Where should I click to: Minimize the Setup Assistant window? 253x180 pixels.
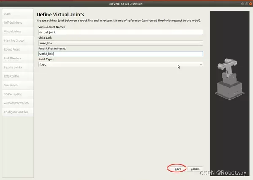click(x=242, y=4)
